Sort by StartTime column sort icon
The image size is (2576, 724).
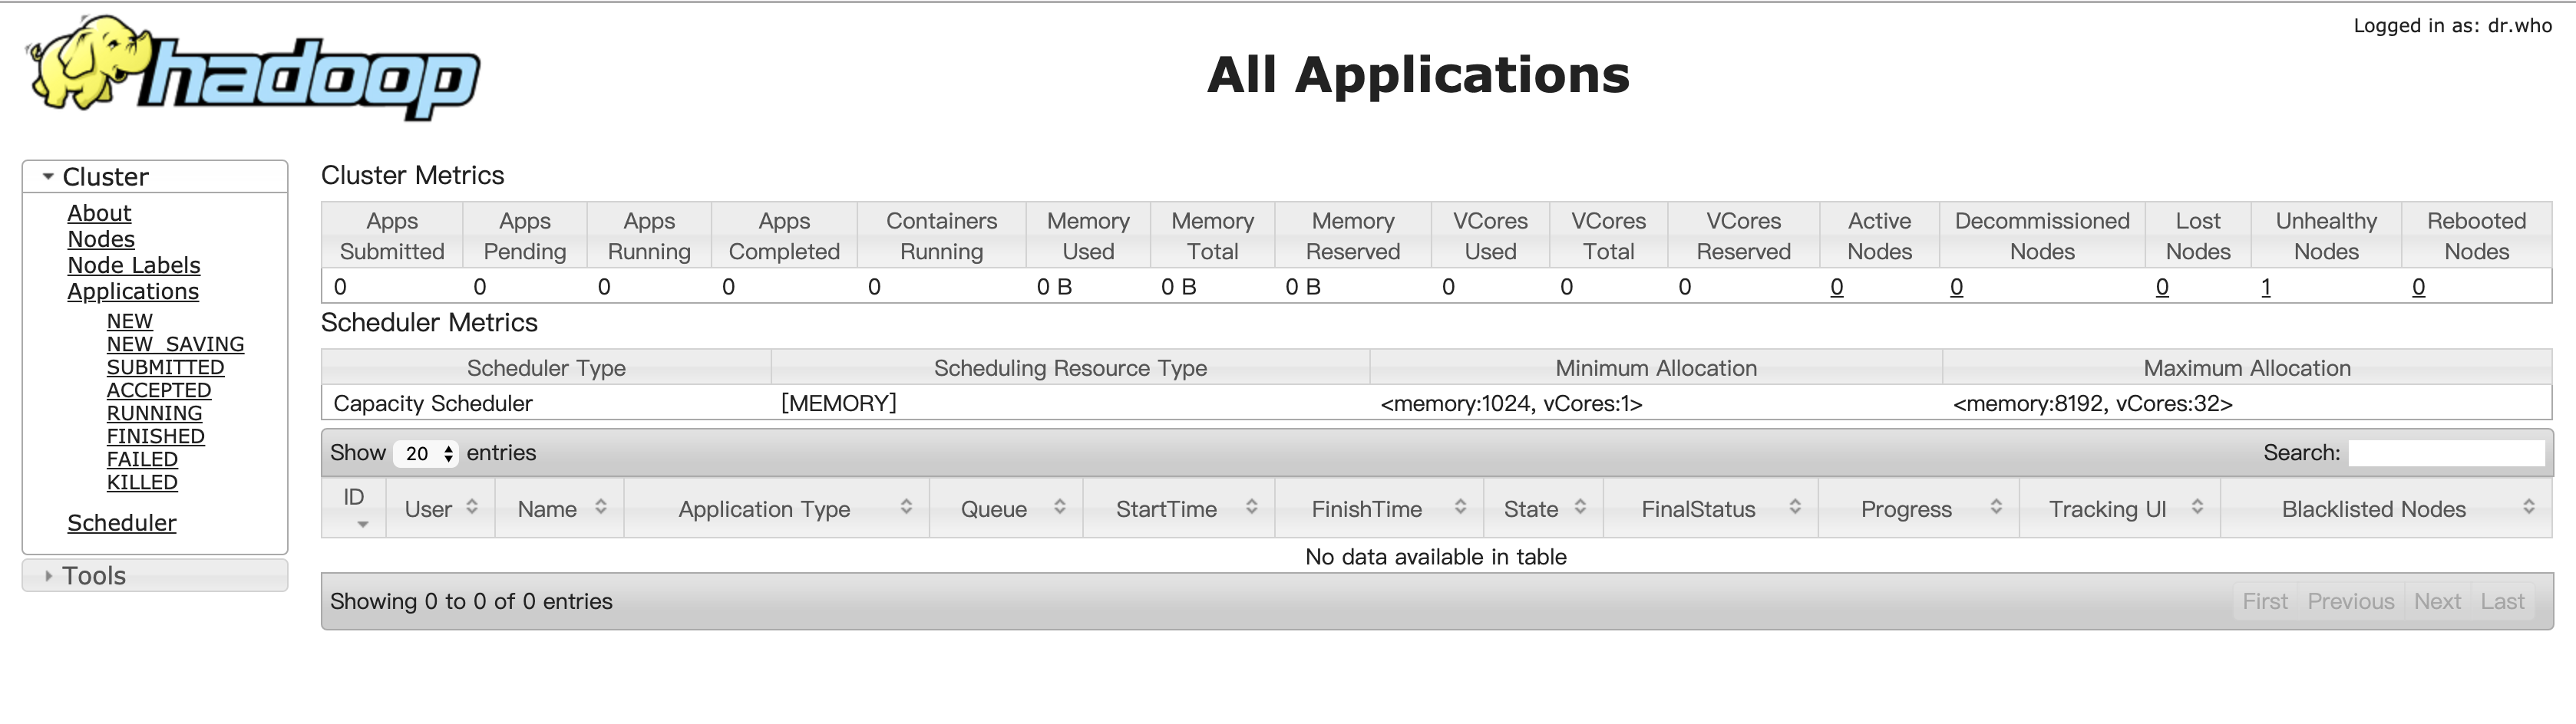(x=1252, y=507)
